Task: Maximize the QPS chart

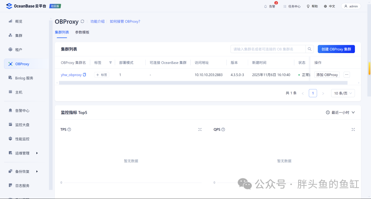Action: tap(353, 129)
